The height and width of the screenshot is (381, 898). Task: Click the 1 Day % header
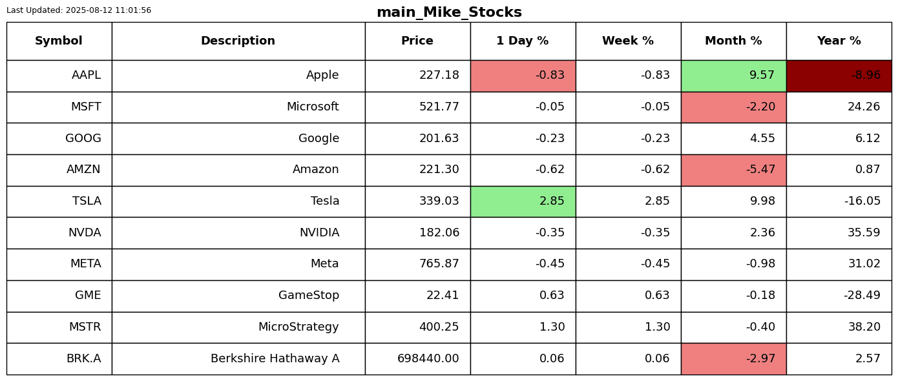tap(523, 41)
